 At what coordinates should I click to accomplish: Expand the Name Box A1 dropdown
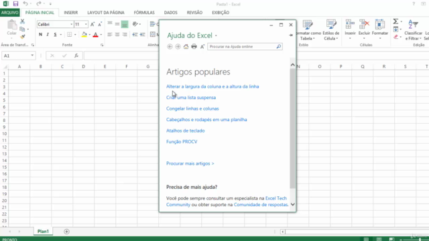(x=32, y=56)
